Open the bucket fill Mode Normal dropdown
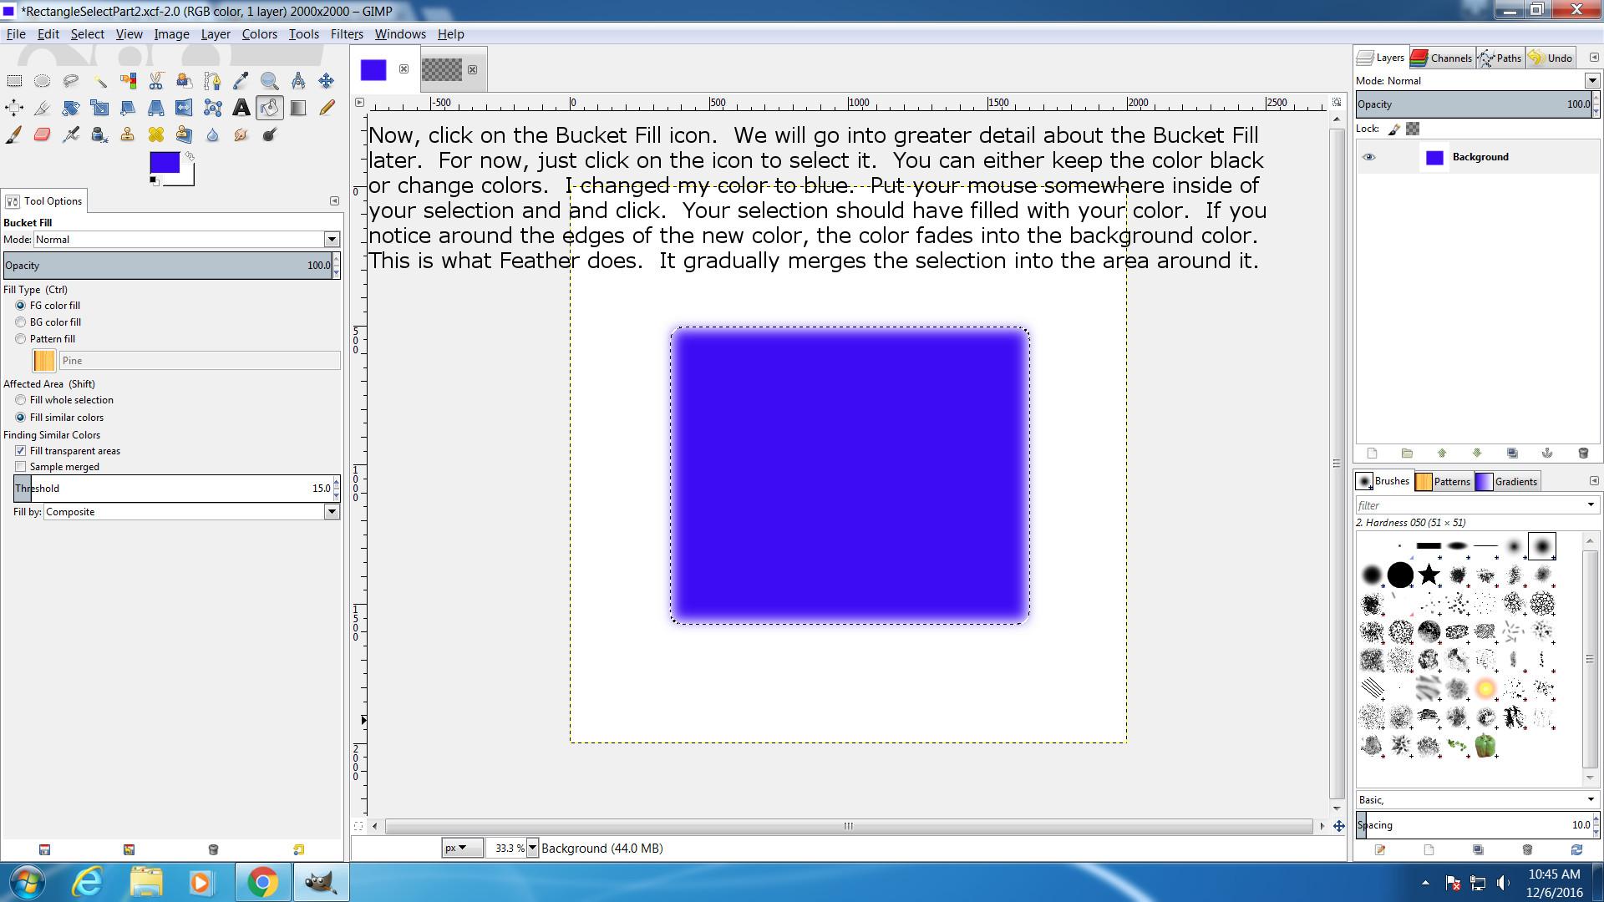Screen dimensions: 1604x902 tap(332, 240)
